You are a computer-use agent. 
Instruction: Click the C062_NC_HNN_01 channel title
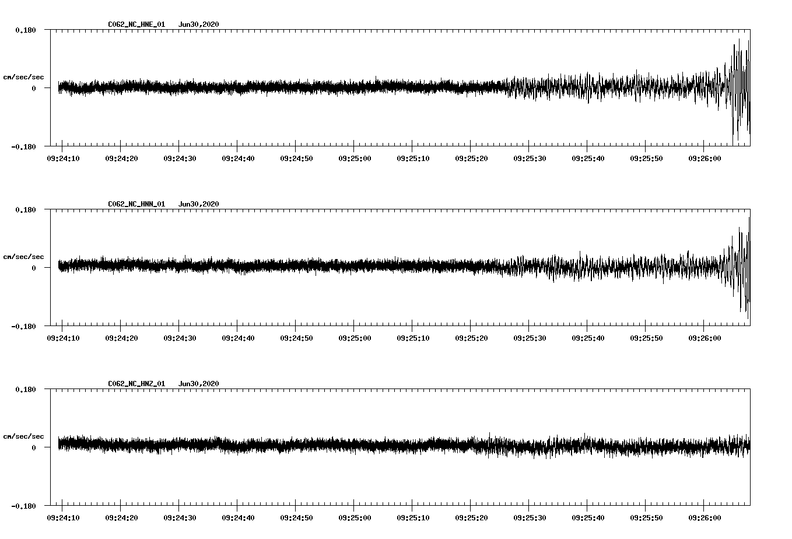(136, 204)
